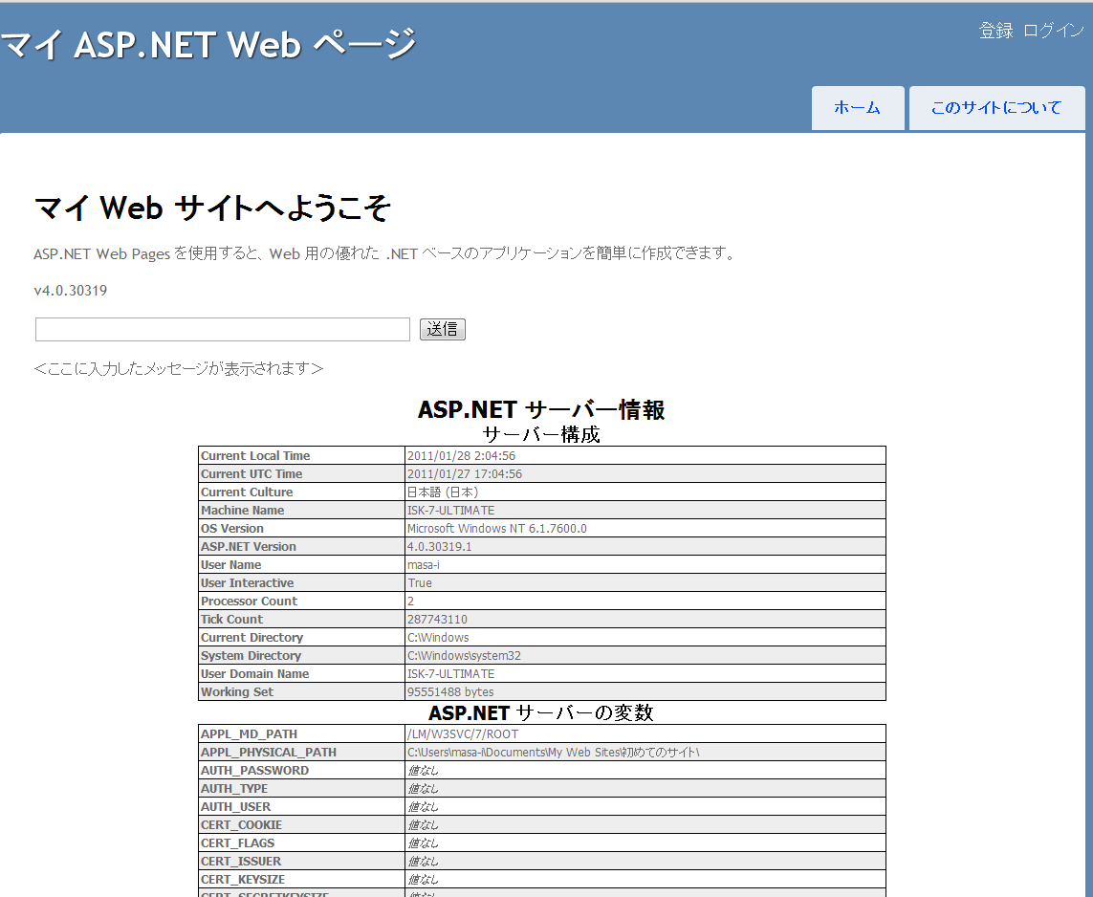
Task: Click the OS Version label
Action: (x=232, y=528)
